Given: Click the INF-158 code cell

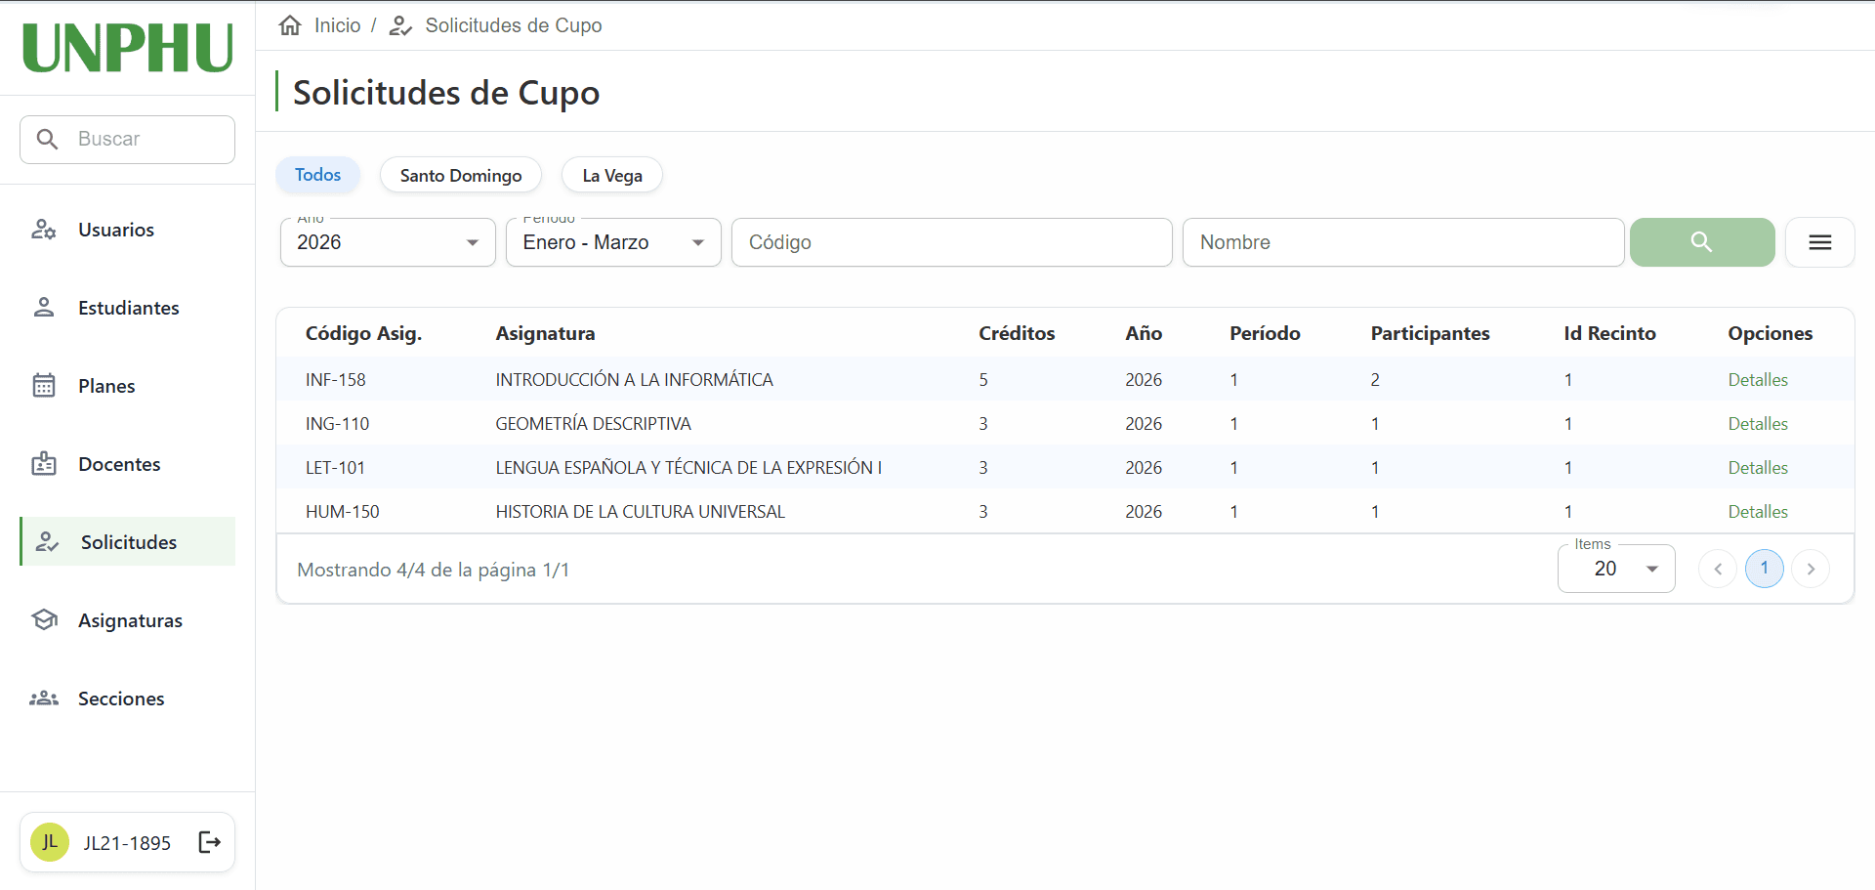Looking at the screenshot, I should 335,379.
